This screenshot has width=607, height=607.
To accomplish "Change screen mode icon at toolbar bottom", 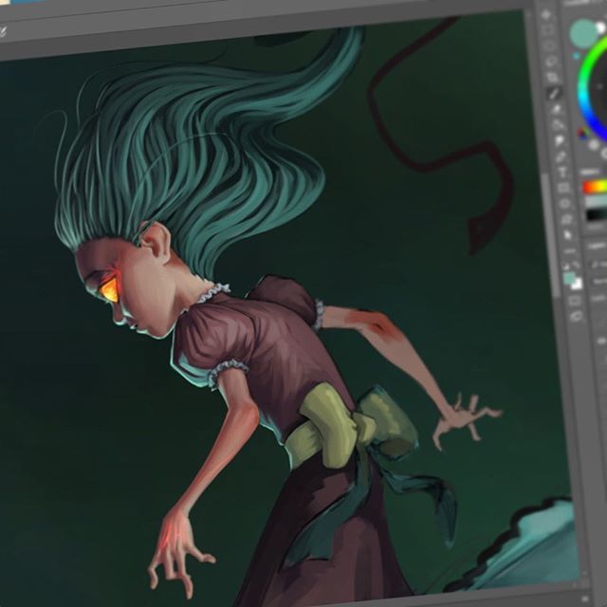I will pos(577,316).
